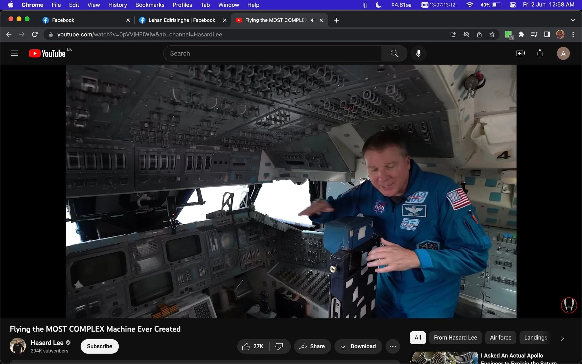Dislike the video with thumbs down
Image resolution: width=582 pixels, height=364 pixels.
pyautogui.click(x=279, y=346)
